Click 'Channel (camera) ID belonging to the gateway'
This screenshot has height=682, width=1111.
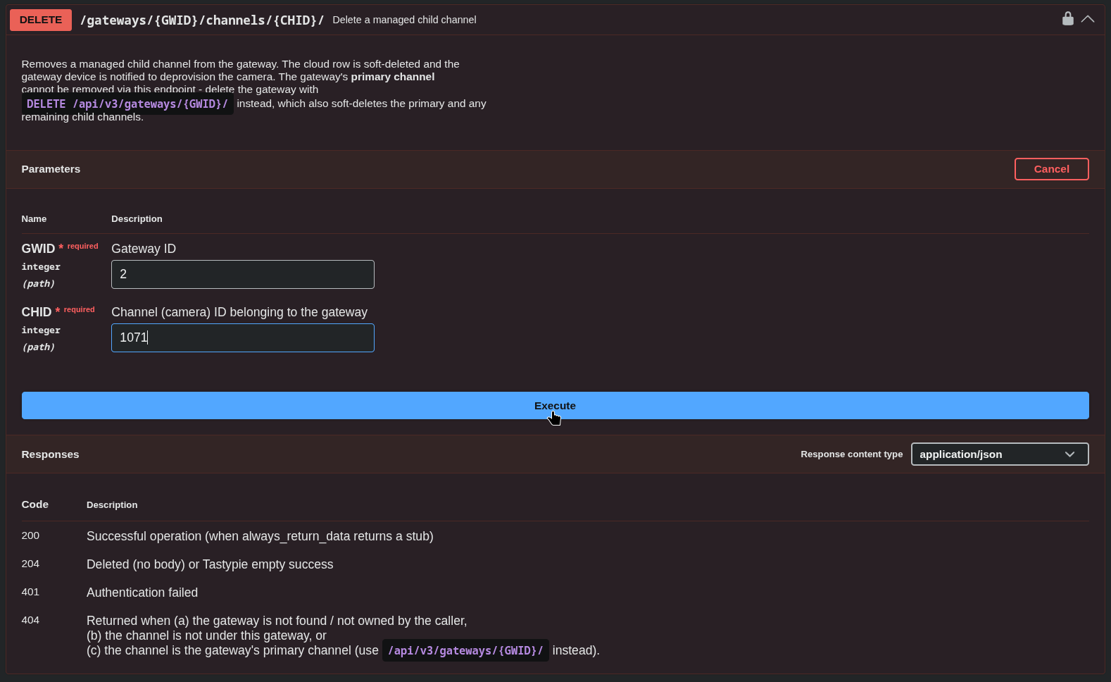[239, 312]
